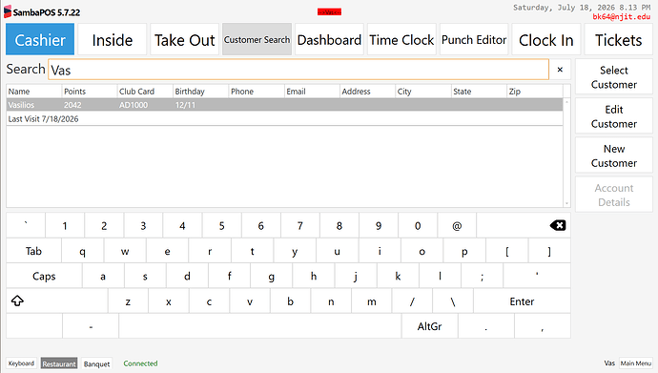This screenshot has width=658, height=373.
Task: Tap the Enter key
Action: point(522,301)
